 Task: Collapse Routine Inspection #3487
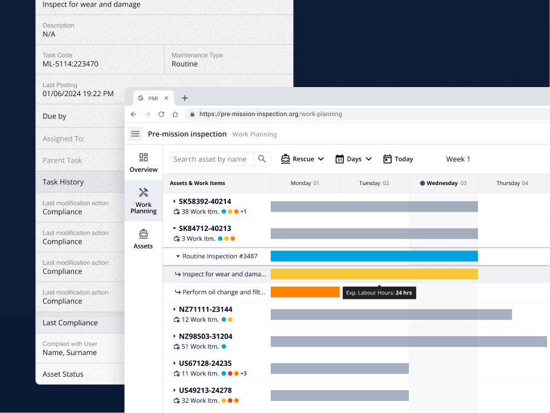click(178, 256)
